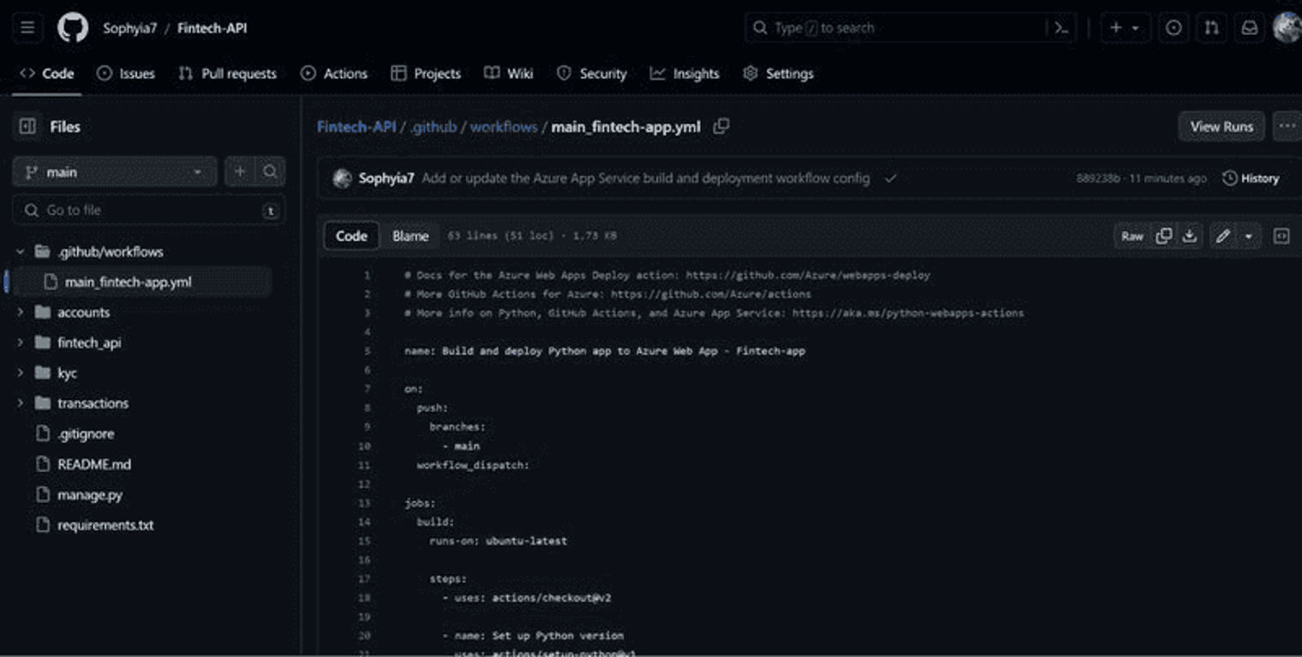The image size is (1302, 657).
Task: Expand the kyc folder
Action: point(20,373)
